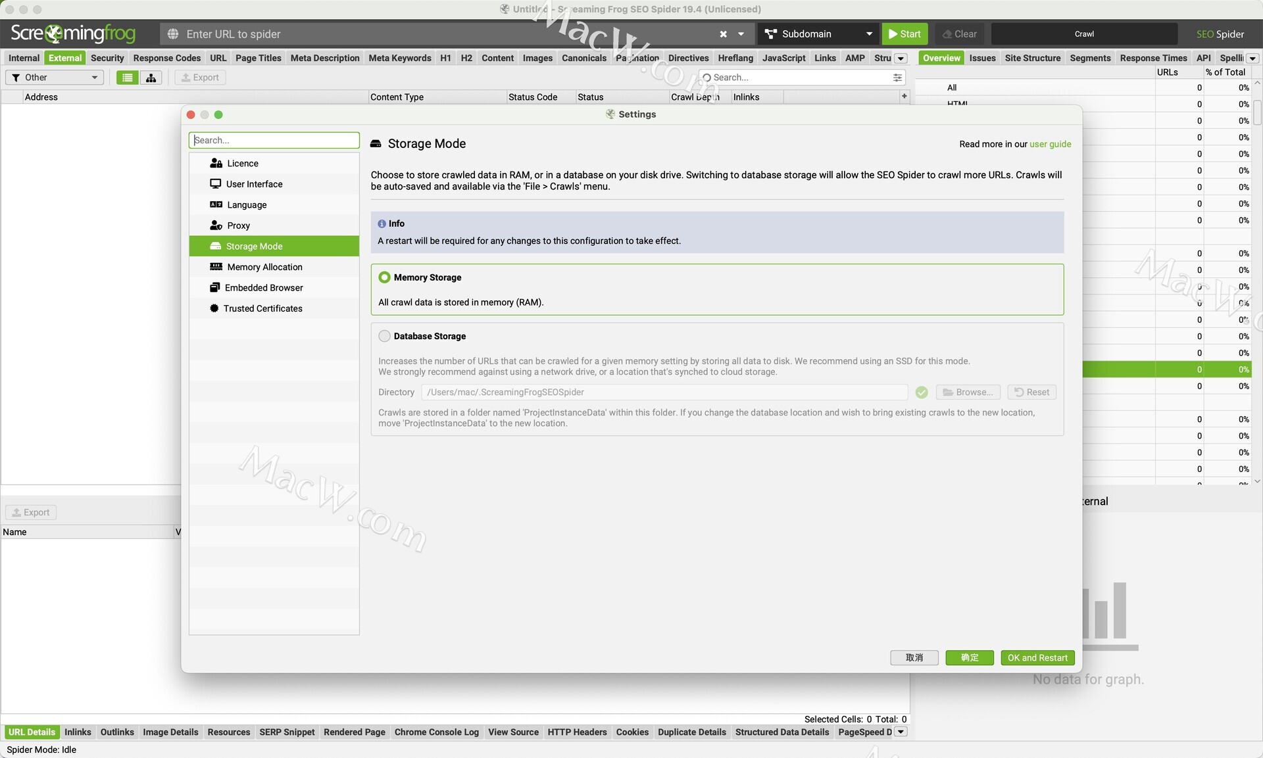Click the lower panel Export button
1263x758 pixels.
(x=31, y=512)
